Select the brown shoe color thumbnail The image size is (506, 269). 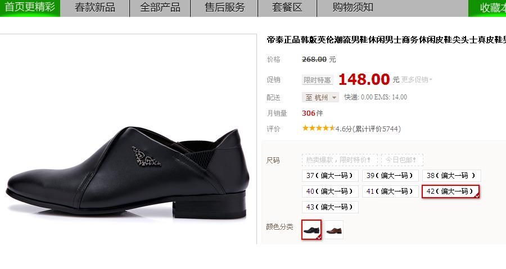point(333,230)
